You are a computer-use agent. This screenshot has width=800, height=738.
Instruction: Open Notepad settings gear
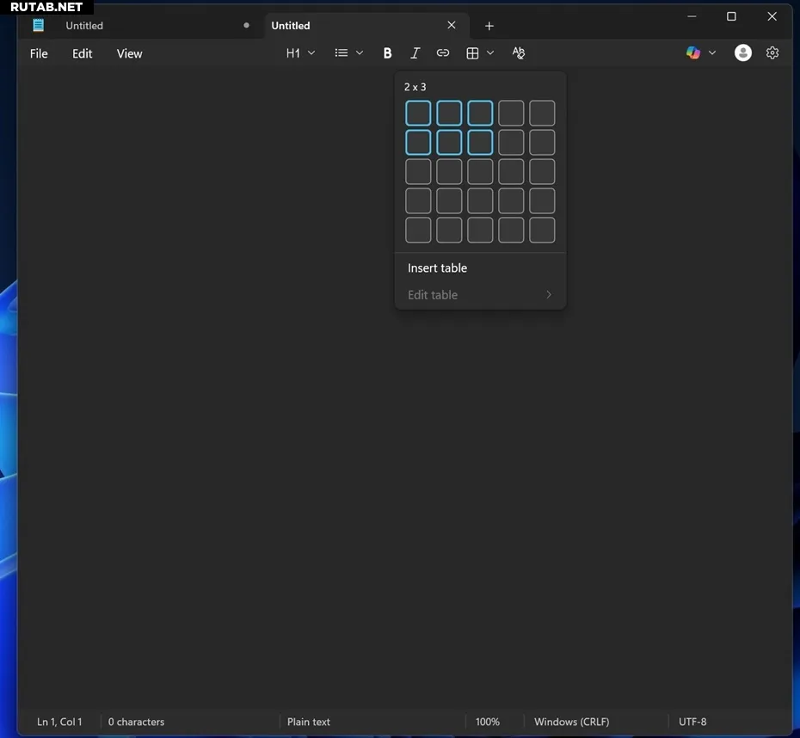(772, 53)
